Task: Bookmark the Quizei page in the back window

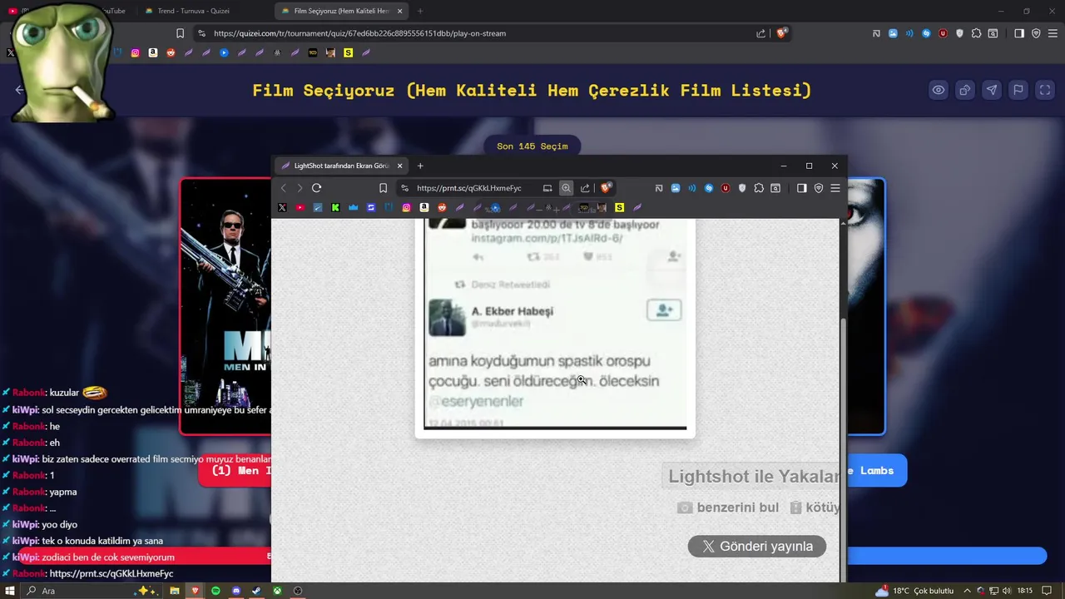Action: tap(180, 33)
